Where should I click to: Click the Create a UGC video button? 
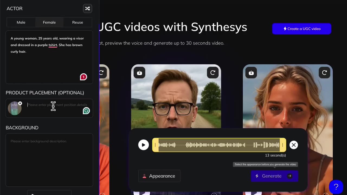(x=302, y=29)
